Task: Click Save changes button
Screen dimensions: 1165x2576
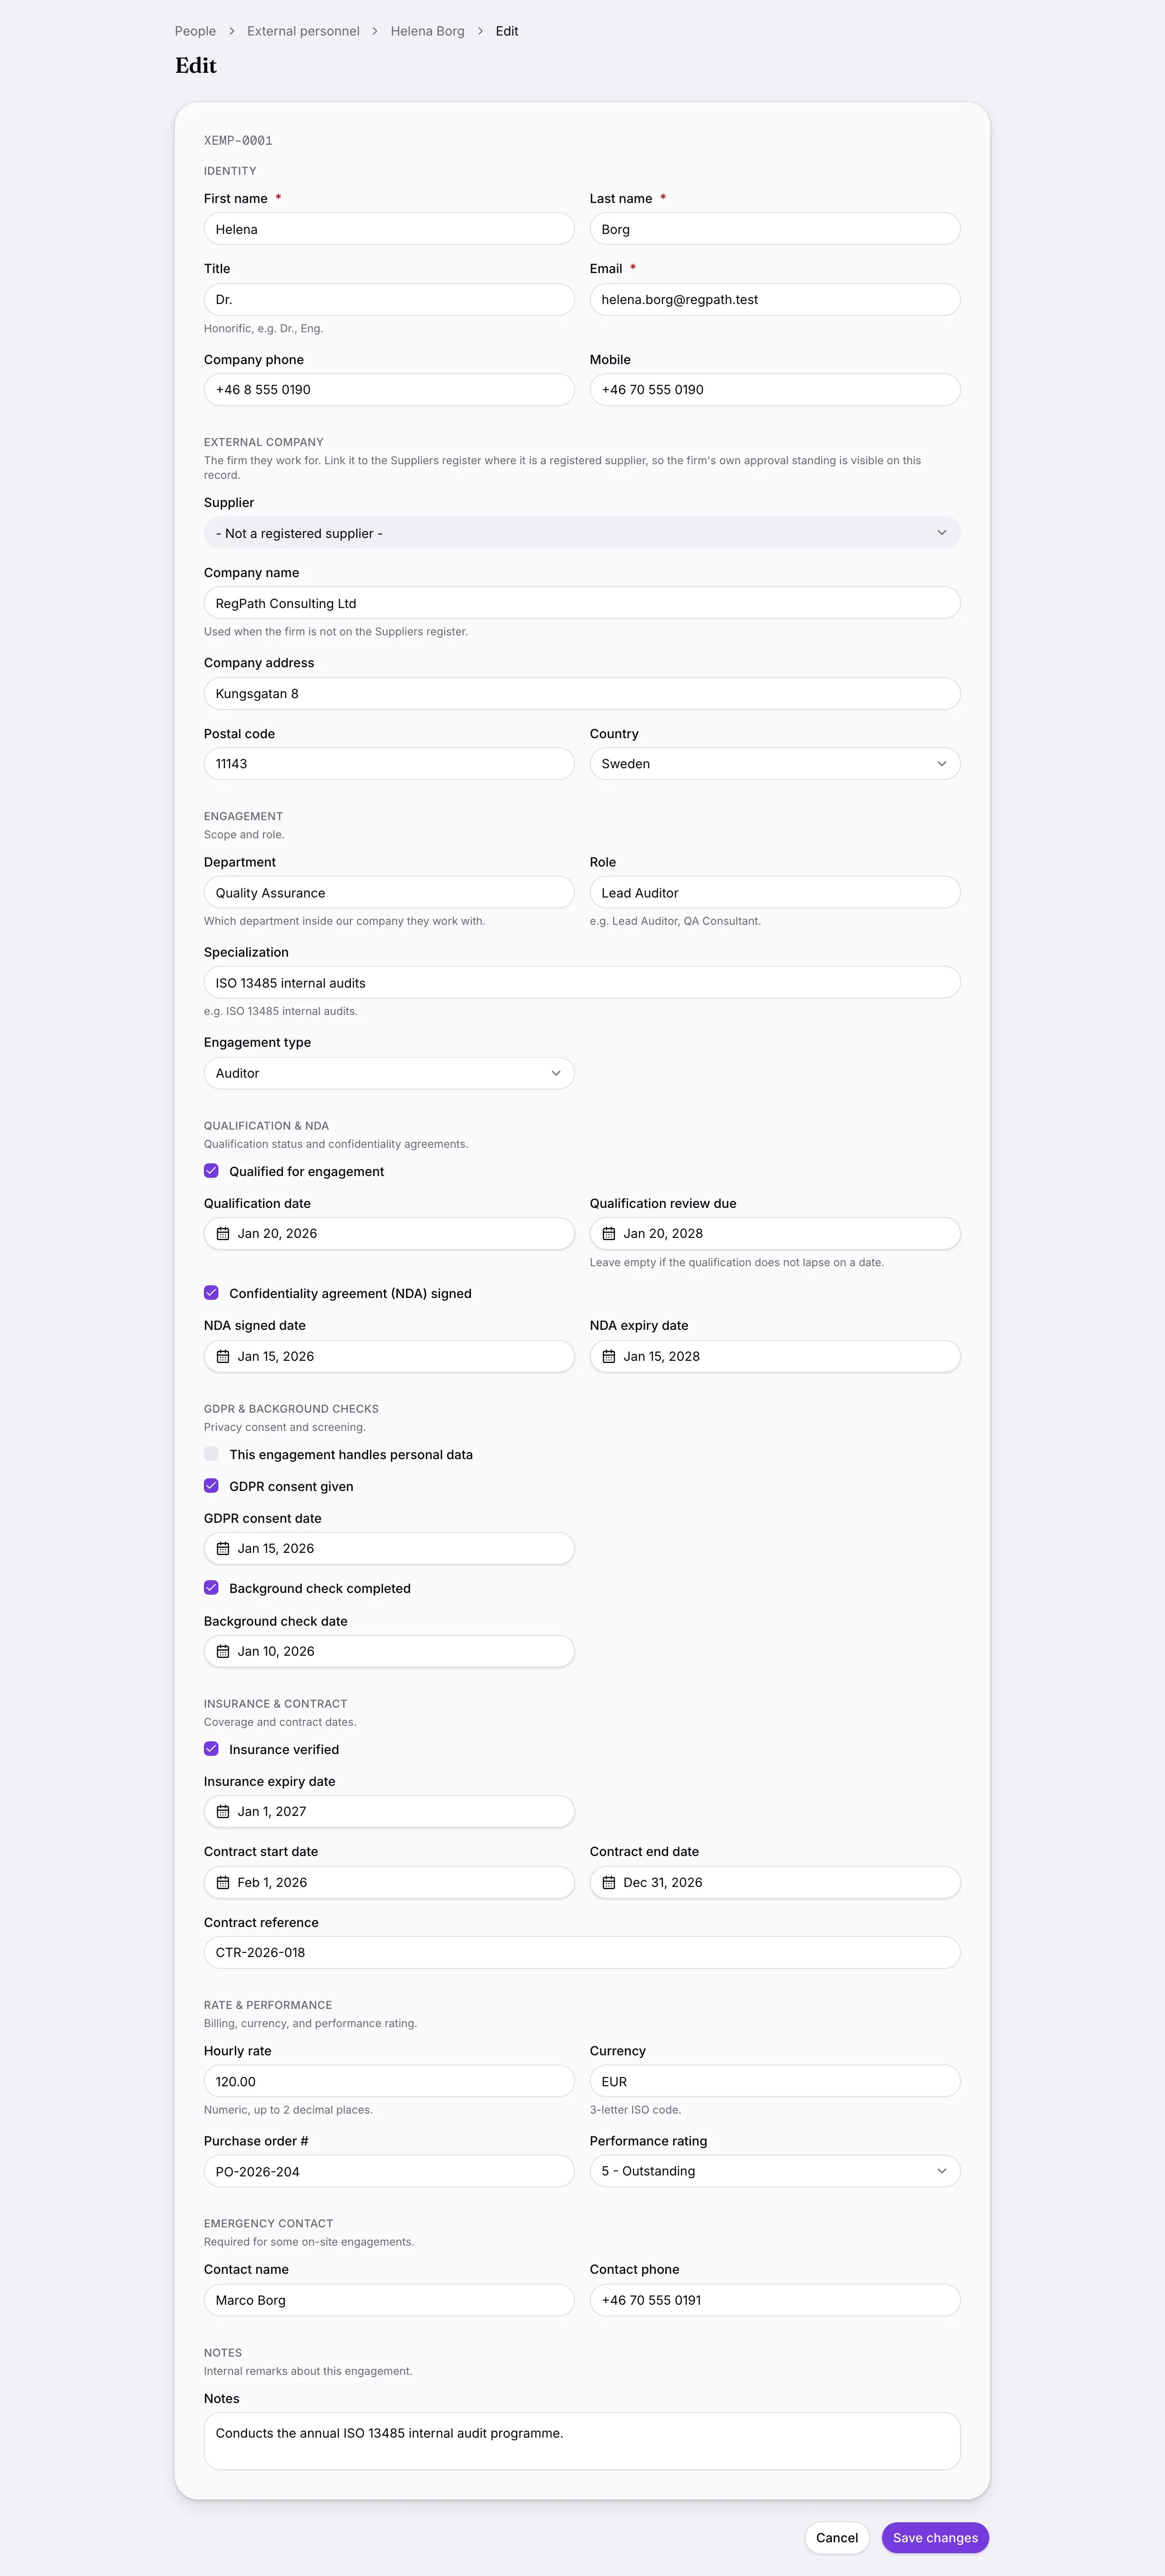Action: coord(935,2538)
